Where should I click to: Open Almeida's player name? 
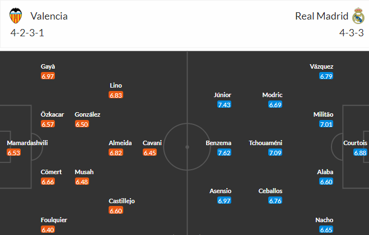coord(120,143)
